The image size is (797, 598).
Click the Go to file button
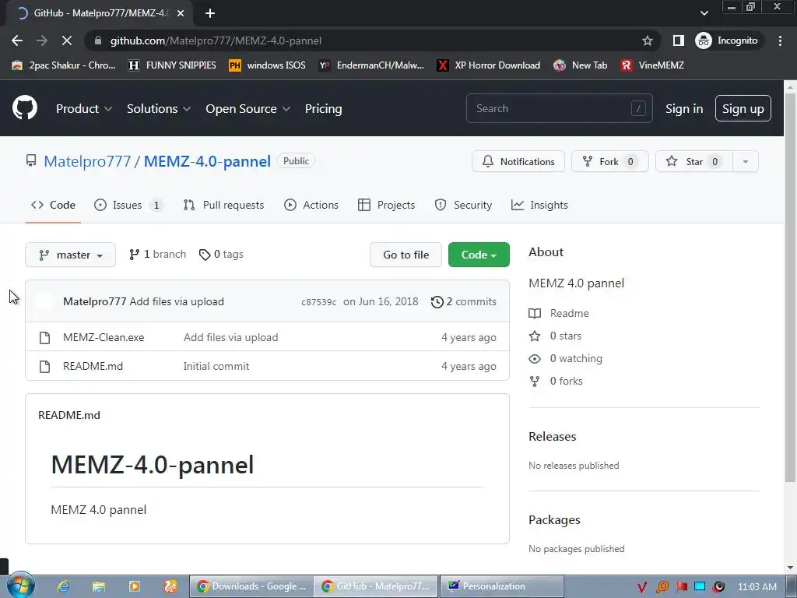point(406,255)
